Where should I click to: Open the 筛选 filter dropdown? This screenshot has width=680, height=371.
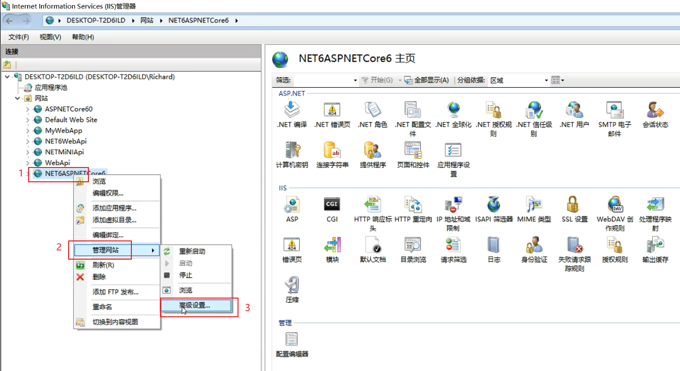pos(355,80)
